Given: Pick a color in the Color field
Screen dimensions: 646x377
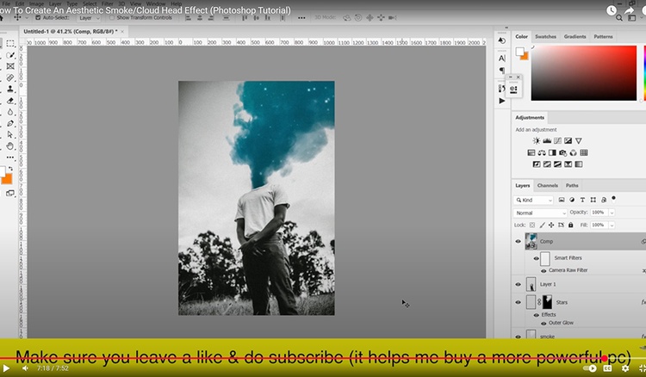Looking at the screenshot, I should click(x=584, y=73).
